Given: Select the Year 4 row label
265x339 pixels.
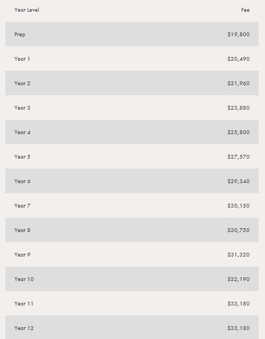Looking at the screenshot, I should (x=22, y=132).
